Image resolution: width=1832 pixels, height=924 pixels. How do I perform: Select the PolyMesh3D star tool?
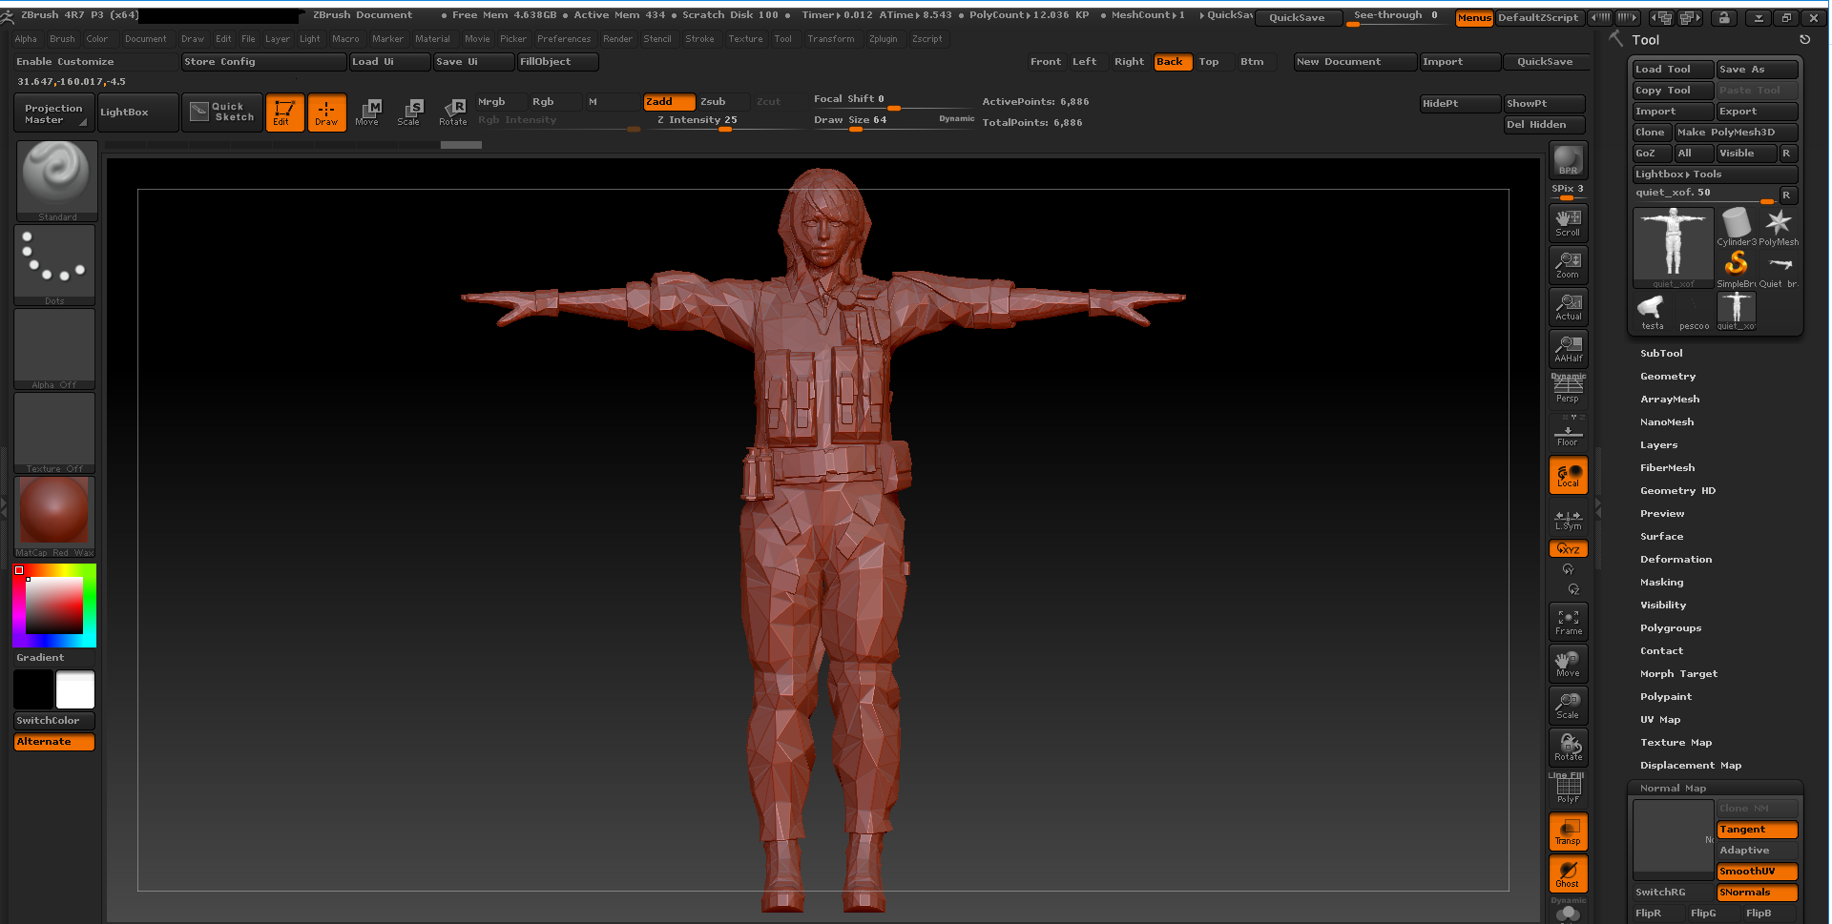pyautogui.click(x=1779, y=227)
